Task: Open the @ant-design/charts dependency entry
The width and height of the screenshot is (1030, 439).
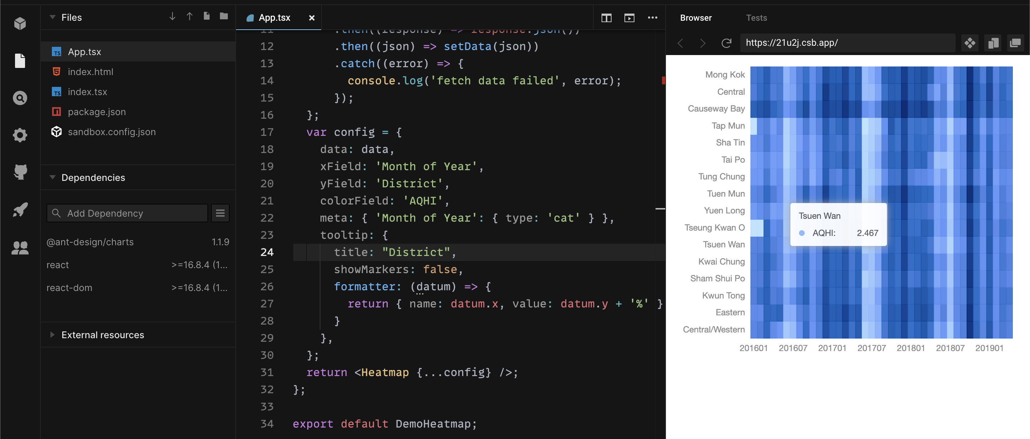Action: (x=90, y=242)
